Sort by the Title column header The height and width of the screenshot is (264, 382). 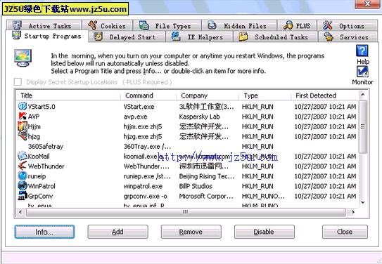click(x=68, y=95)
